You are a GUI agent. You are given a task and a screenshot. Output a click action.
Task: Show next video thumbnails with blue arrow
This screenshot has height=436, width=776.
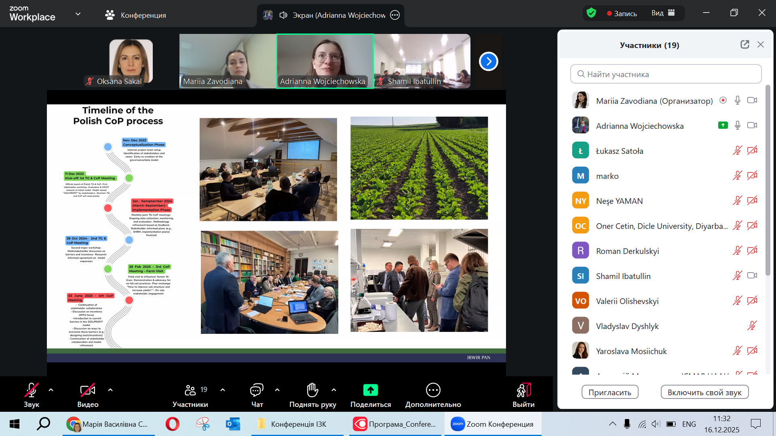click(488, 61)
